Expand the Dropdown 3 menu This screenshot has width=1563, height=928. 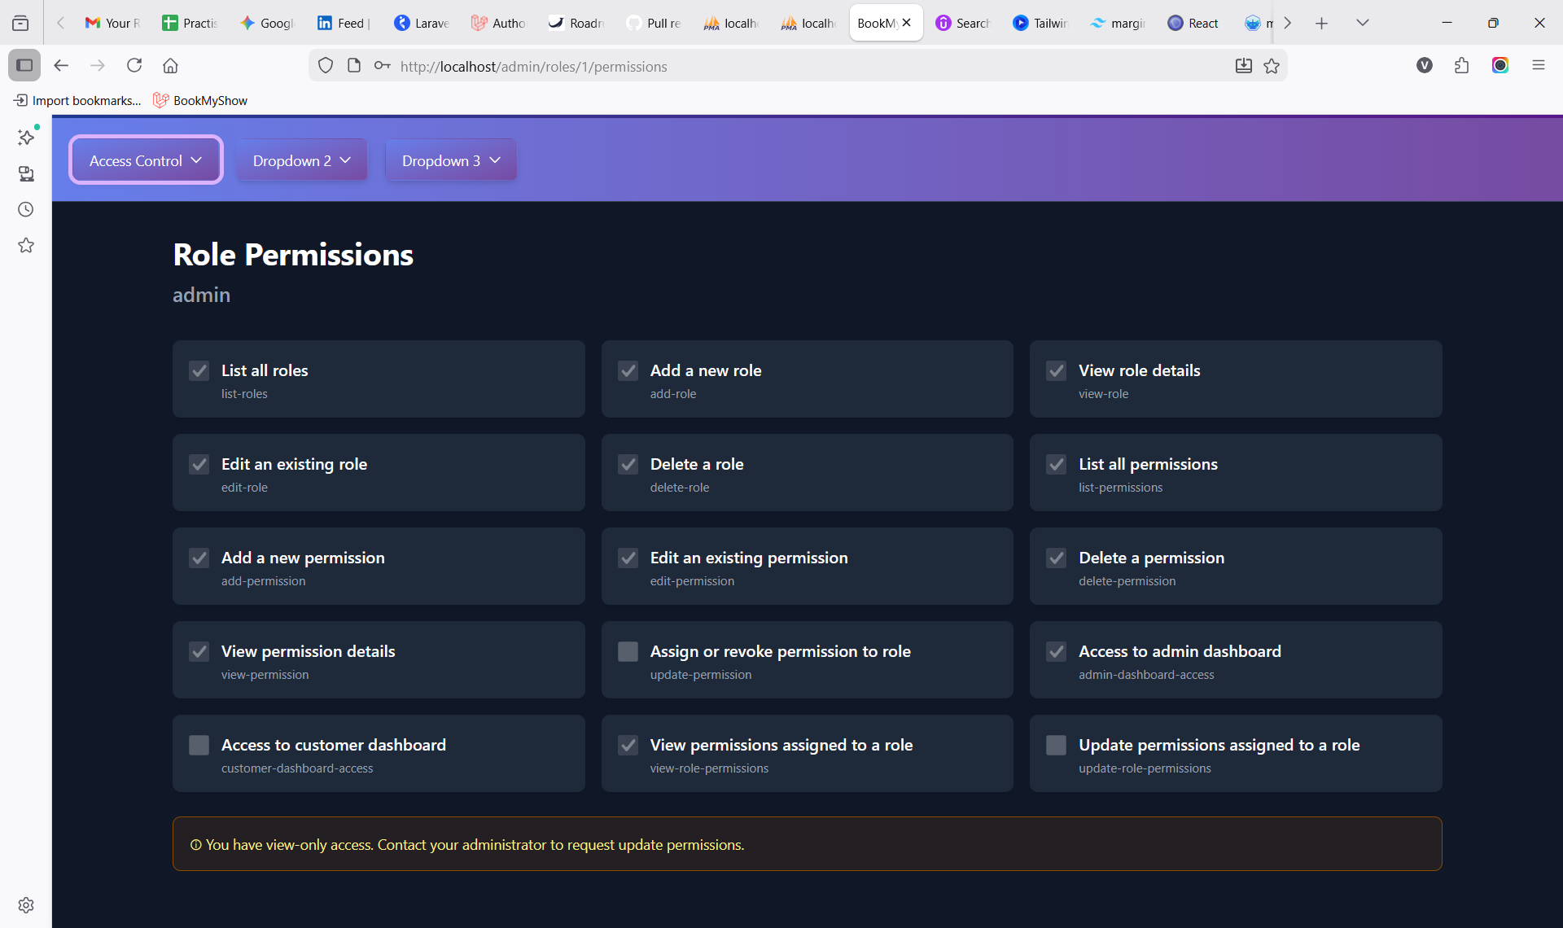[450, 160]
